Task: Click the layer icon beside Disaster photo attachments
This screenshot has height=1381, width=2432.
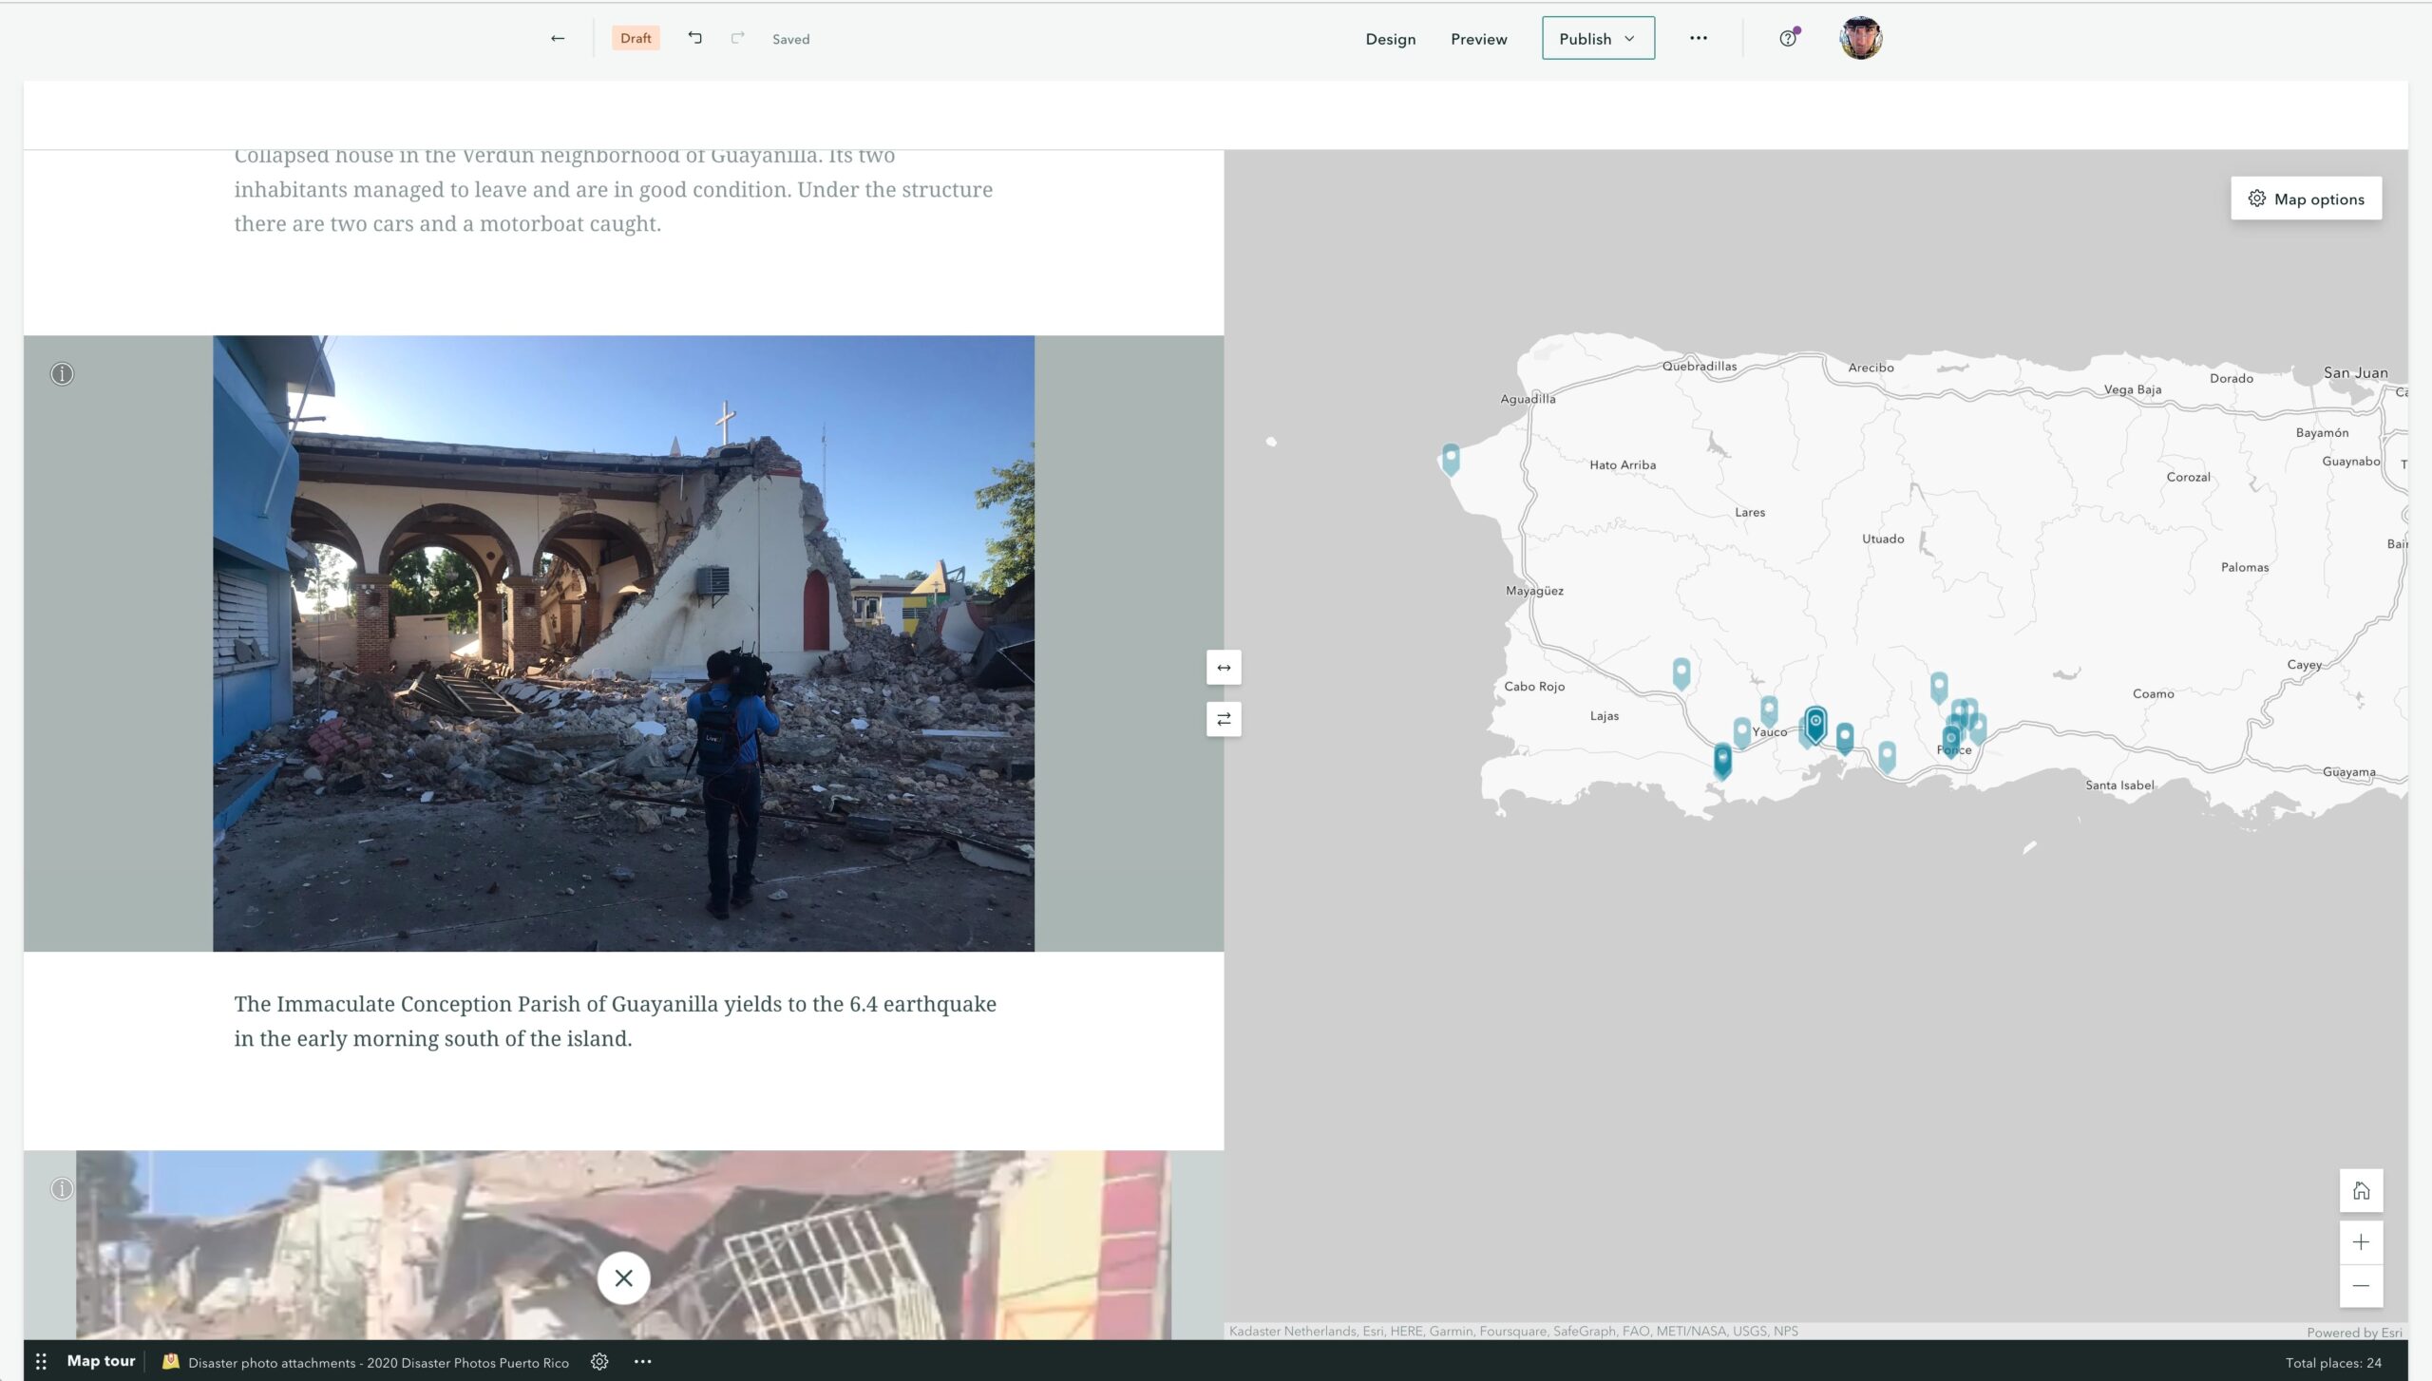Action: (x=170, y=1360)
